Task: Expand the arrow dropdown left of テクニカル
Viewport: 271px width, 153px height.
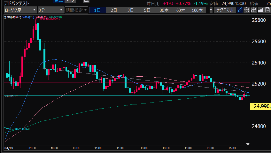Action: coord(211,10)
